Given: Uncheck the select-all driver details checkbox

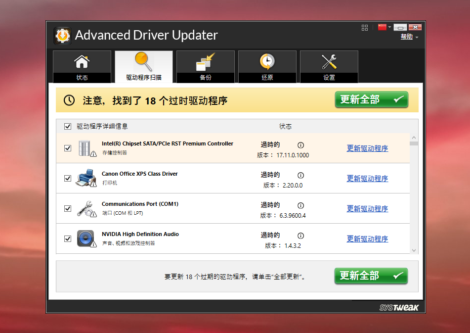Looking at the screenshot, I should tap(68, 126).
